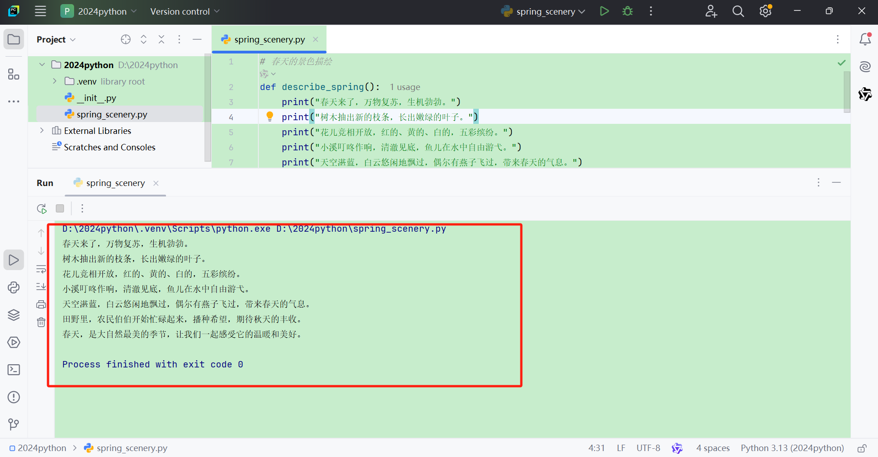Collapse all items in Project tree
Viewport: 878px width, 457px height.
point(161,39)
